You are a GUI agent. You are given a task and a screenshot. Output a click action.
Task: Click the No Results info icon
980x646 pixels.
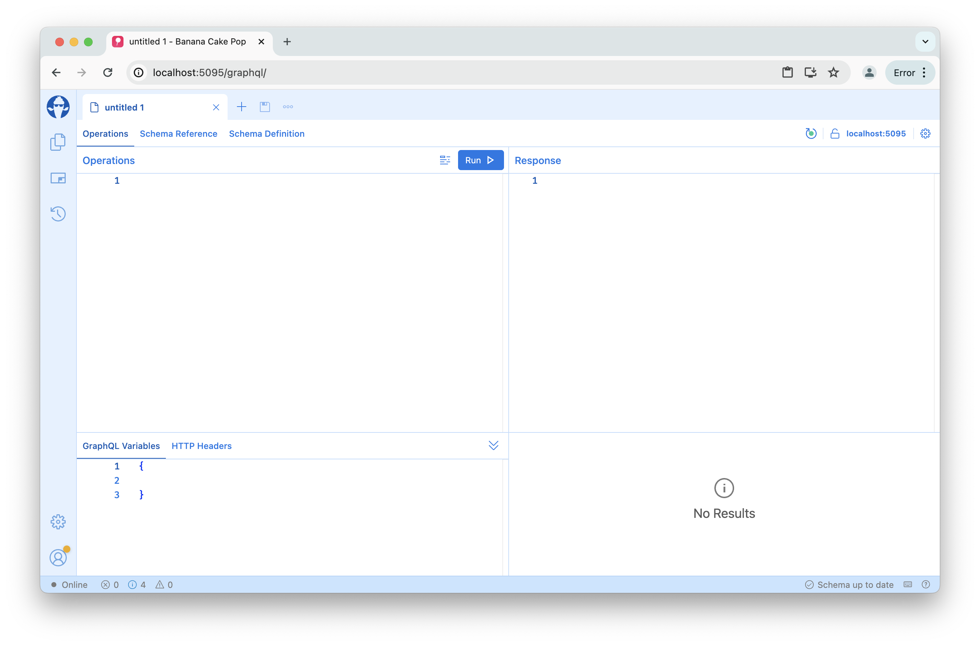click(x=724, y=488)
